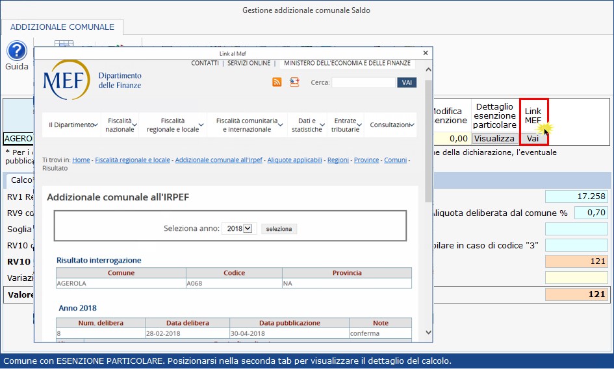614x369 pixels.
Task: Click the Vai button under Link MEF
Action: pos(533,138)
